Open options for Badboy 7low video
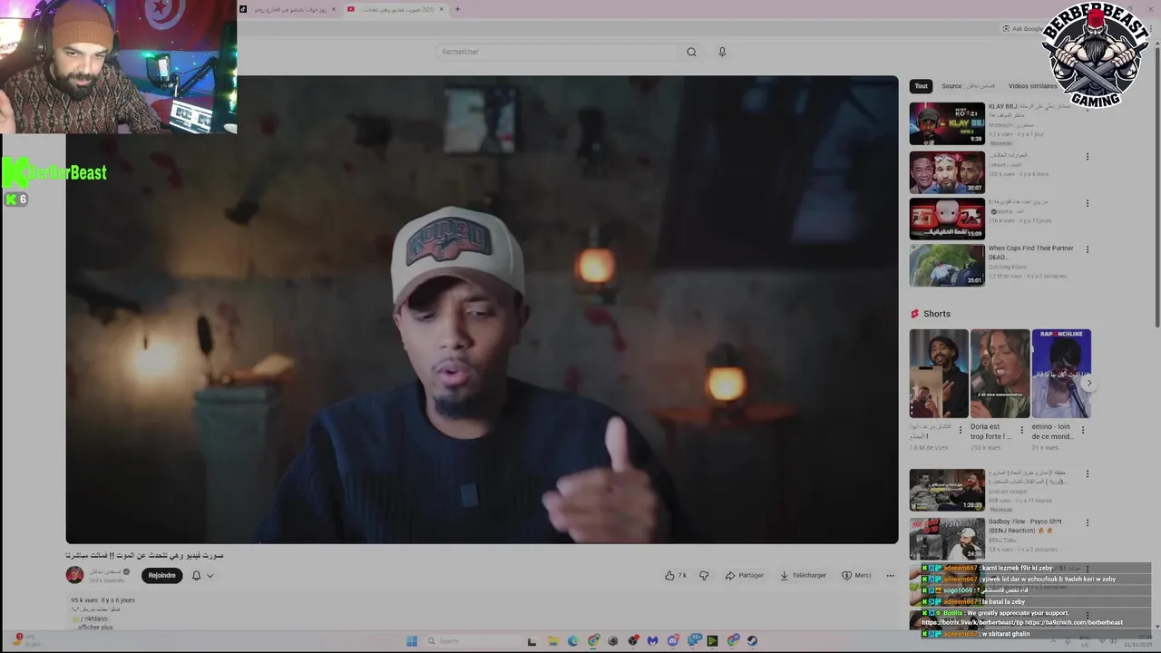1161x653 pixels. [x=1088, y=522]
